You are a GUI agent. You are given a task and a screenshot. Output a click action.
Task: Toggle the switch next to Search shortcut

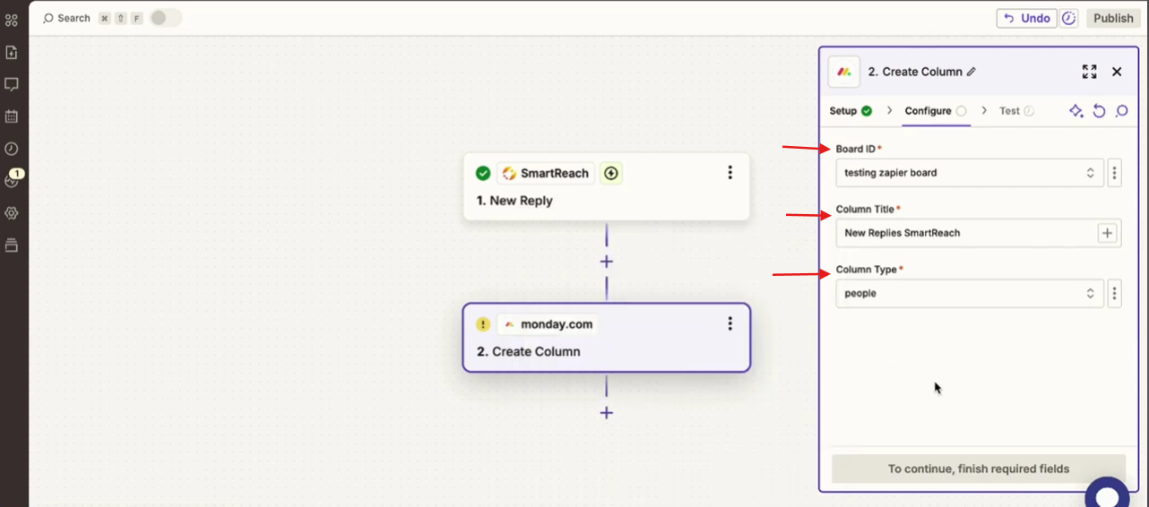[165, 18]
